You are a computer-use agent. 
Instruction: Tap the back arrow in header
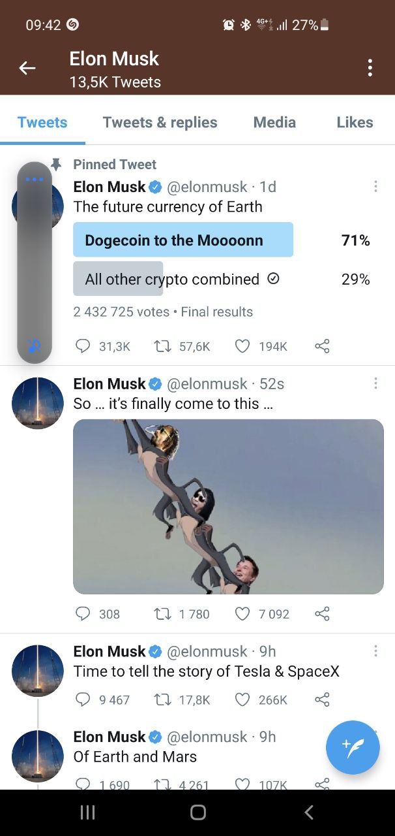(27, 68)
